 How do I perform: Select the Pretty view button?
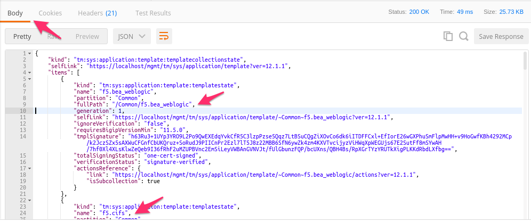(x=22, y=37)
